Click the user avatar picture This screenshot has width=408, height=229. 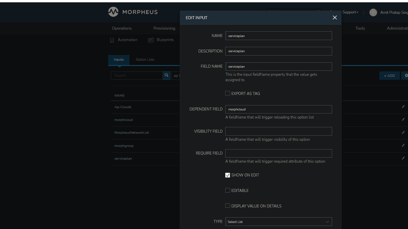[x=373, y=12]
